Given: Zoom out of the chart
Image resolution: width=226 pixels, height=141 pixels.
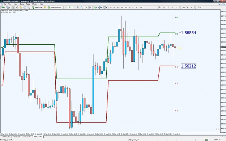Looking at the screenshot, I should coord(82,7).
